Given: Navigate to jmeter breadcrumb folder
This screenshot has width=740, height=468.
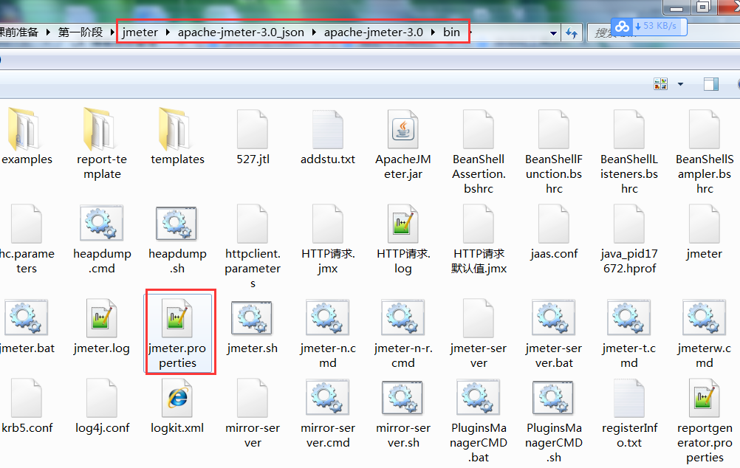Looking at the screenshot, I should (x=140, y=32).
